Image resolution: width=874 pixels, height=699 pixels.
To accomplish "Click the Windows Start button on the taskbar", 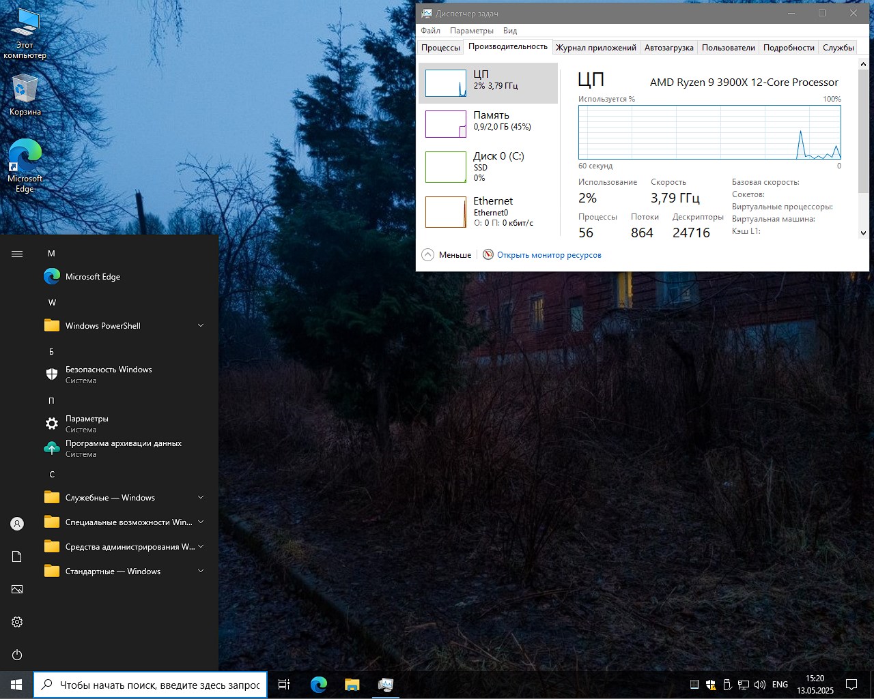I will coord(16,685).
